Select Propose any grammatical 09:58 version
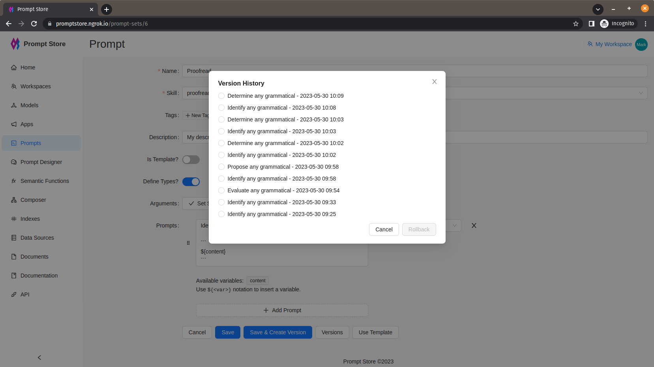The height and width of the screenshot is (367, 654). click(x=221, y=167)
